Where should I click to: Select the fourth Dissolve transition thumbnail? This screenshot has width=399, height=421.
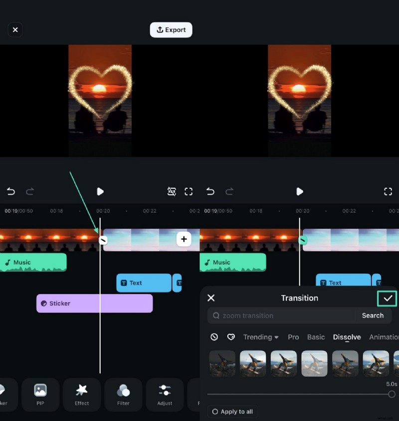(315, 364)
